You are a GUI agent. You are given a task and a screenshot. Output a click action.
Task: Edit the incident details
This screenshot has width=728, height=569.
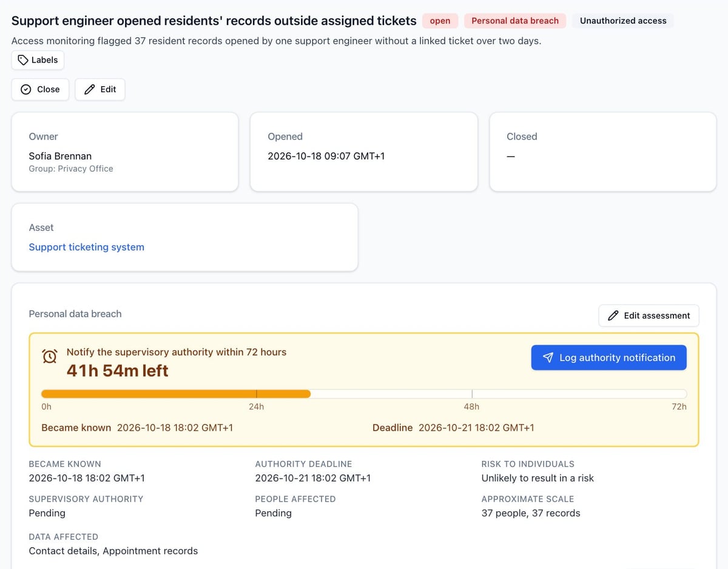click(x=100, y=89)
